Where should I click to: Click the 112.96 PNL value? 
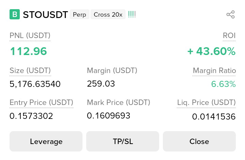tap(28, 51)
